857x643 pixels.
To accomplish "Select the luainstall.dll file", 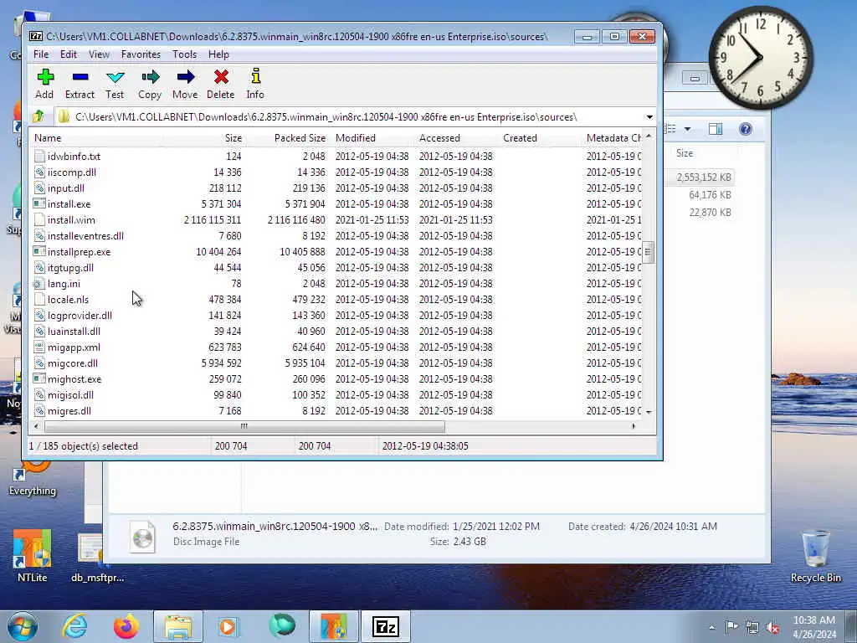I will point(74,331).
